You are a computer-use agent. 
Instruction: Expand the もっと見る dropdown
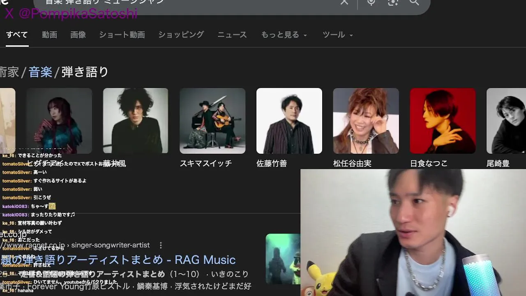tap(284, 35)
